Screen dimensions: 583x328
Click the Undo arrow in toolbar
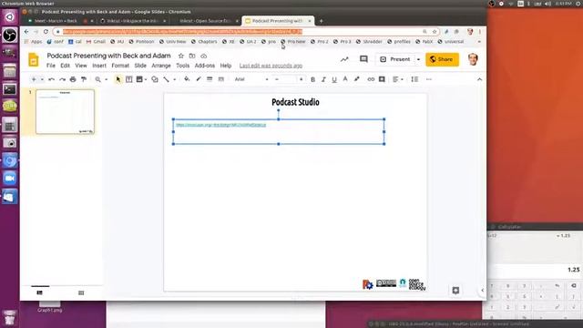[52, 79]
